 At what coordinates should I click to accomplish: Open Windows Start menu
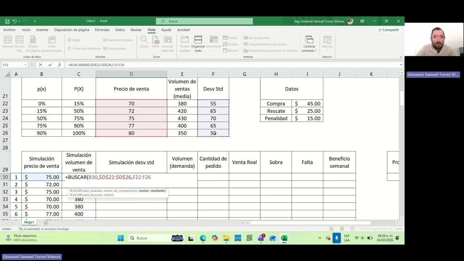point(121,238)
